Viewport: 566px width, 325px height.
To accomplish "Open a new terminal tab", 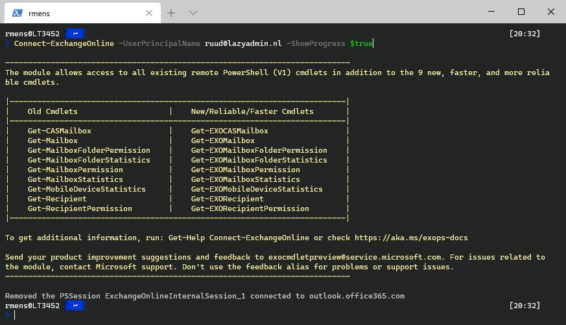I will pos(171,13).
